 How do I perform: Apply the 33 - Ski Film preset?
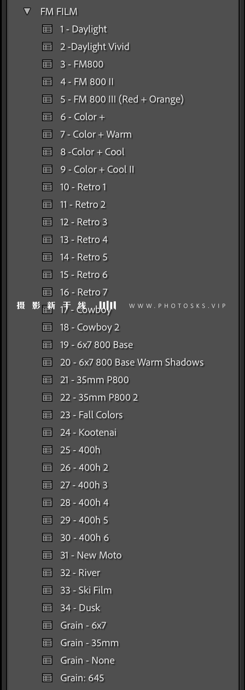[86, 590]
